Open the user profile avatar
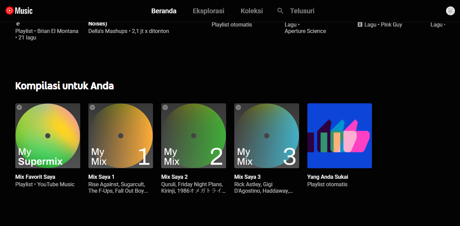The height and width of the screenshot is (226, 460). coord(450,11)
